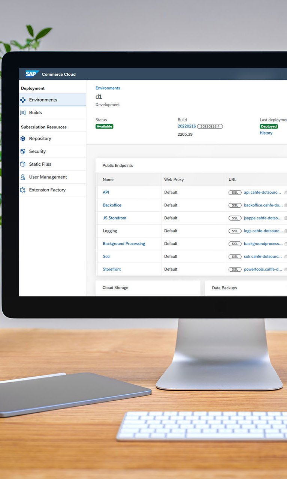Image resolution: width=287 pixels, height=479 pixels.
Task: Open Builds via its list icon
Action: pos(23,113)
